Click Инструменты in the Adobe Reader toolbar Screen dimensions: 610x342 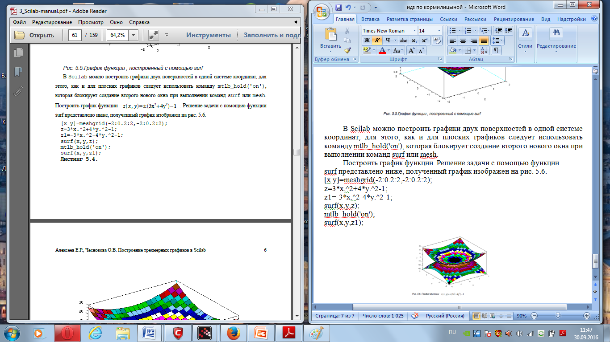click(x=209, y=35)
